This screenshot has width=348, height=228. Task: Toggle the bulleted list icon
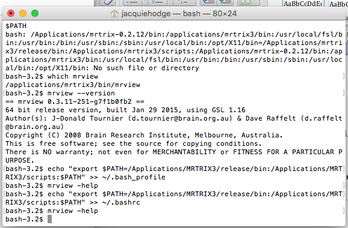132,2
